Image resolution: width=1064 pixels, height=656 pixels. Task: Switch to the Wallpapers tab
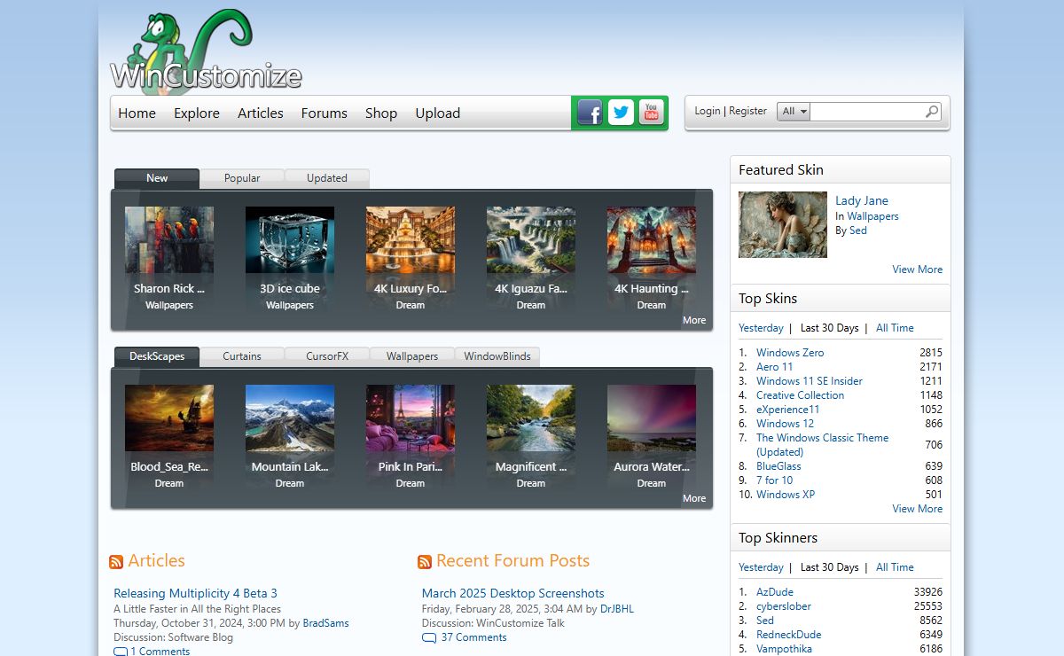click(x=412, y=356)
